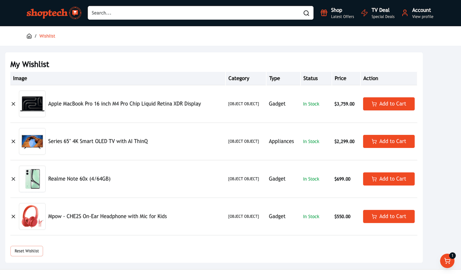
Task: Click Gadget type for Realme Note 60x
Action: coord(277,179)
